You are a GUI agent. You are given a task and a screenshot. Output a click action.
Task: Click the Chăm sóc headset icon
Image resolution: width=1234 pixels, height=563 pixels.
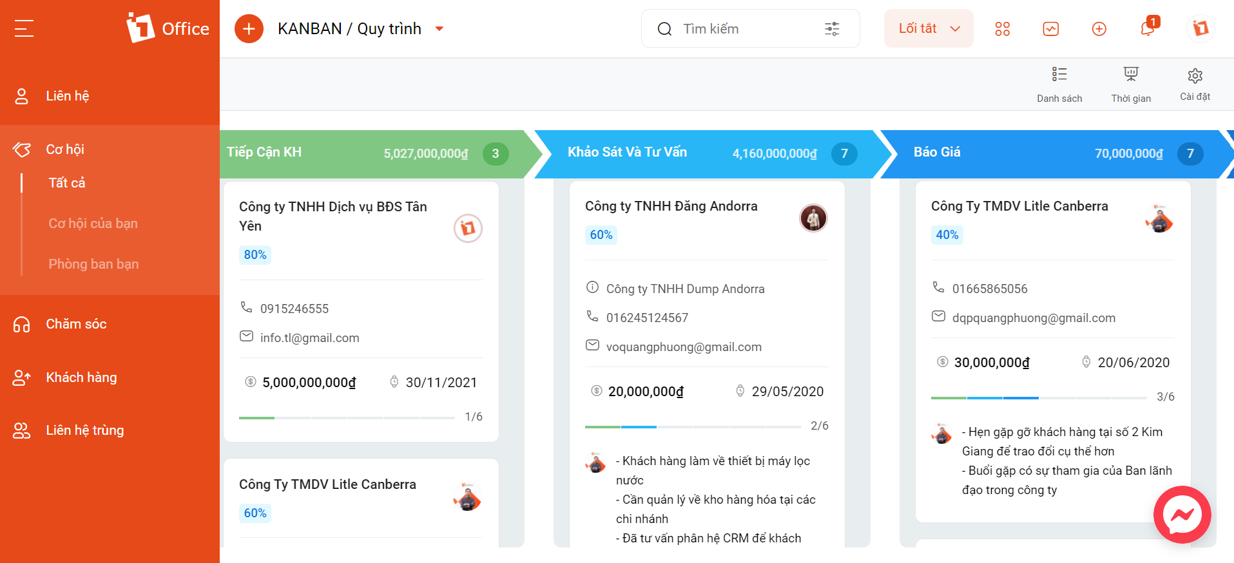22,324
